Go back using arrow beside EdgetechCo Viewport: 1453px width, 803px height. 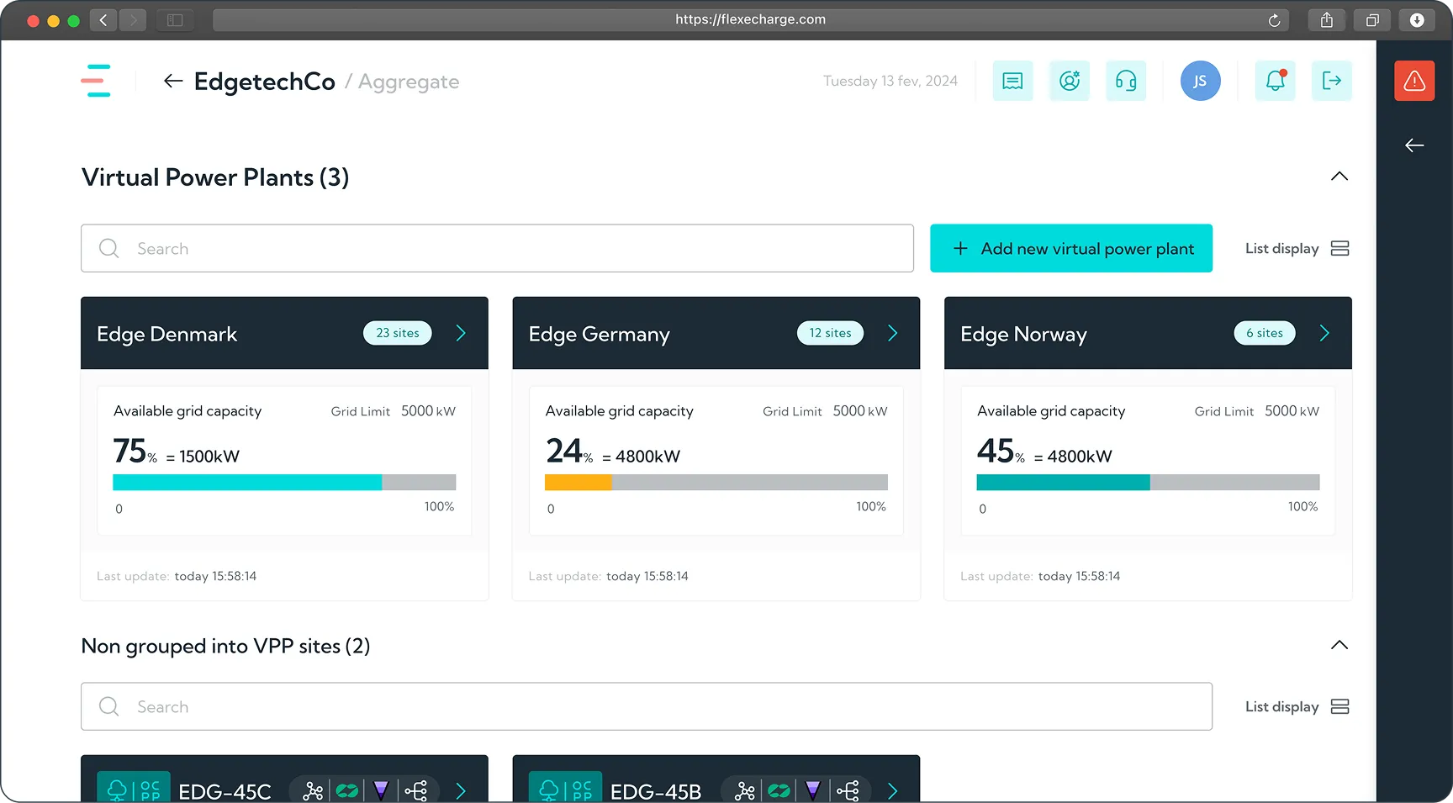[173, 81]
